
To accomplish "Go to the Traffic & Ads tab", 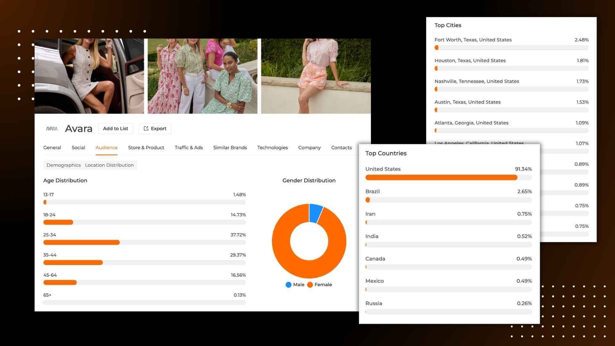I will coord(189,147).
